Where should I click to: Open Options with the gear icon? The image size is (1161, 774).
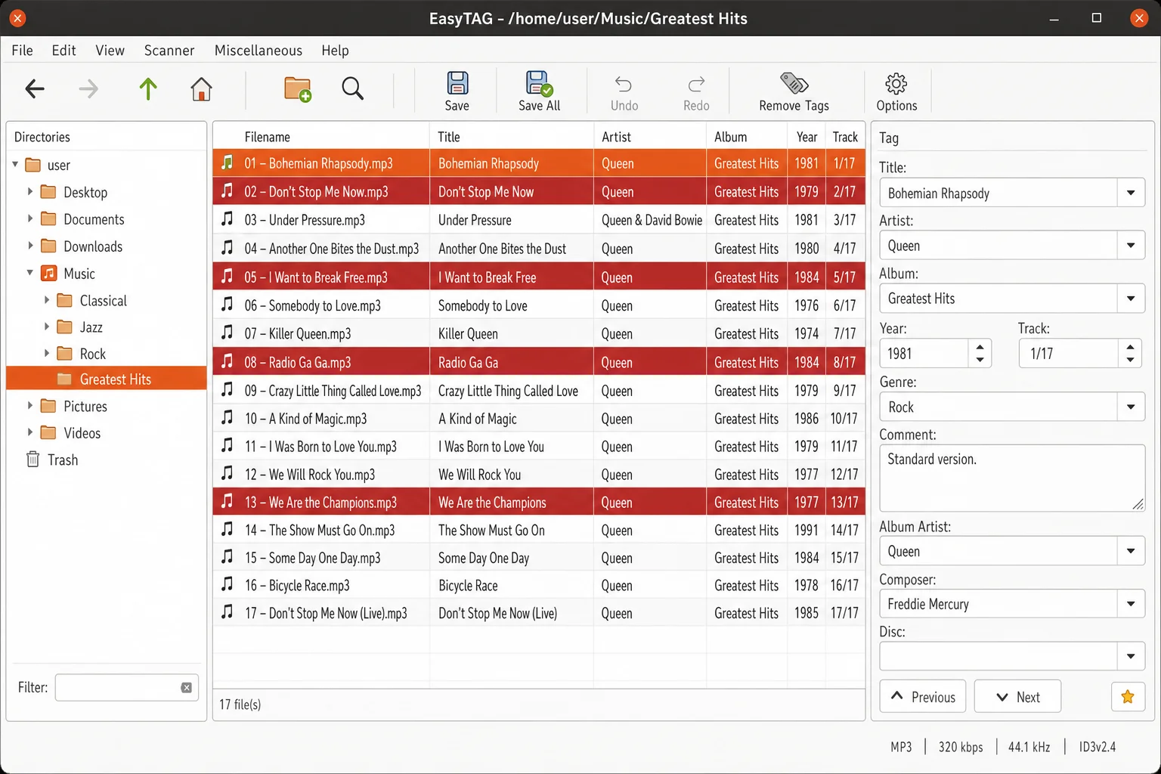(x=896, y=83)
